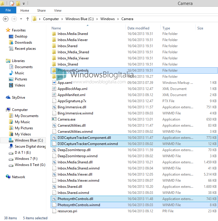Viewport: 218px width, 221px height.
Task: Select the Inbox.Shared.winmd file
Action: tap(73, 193)
